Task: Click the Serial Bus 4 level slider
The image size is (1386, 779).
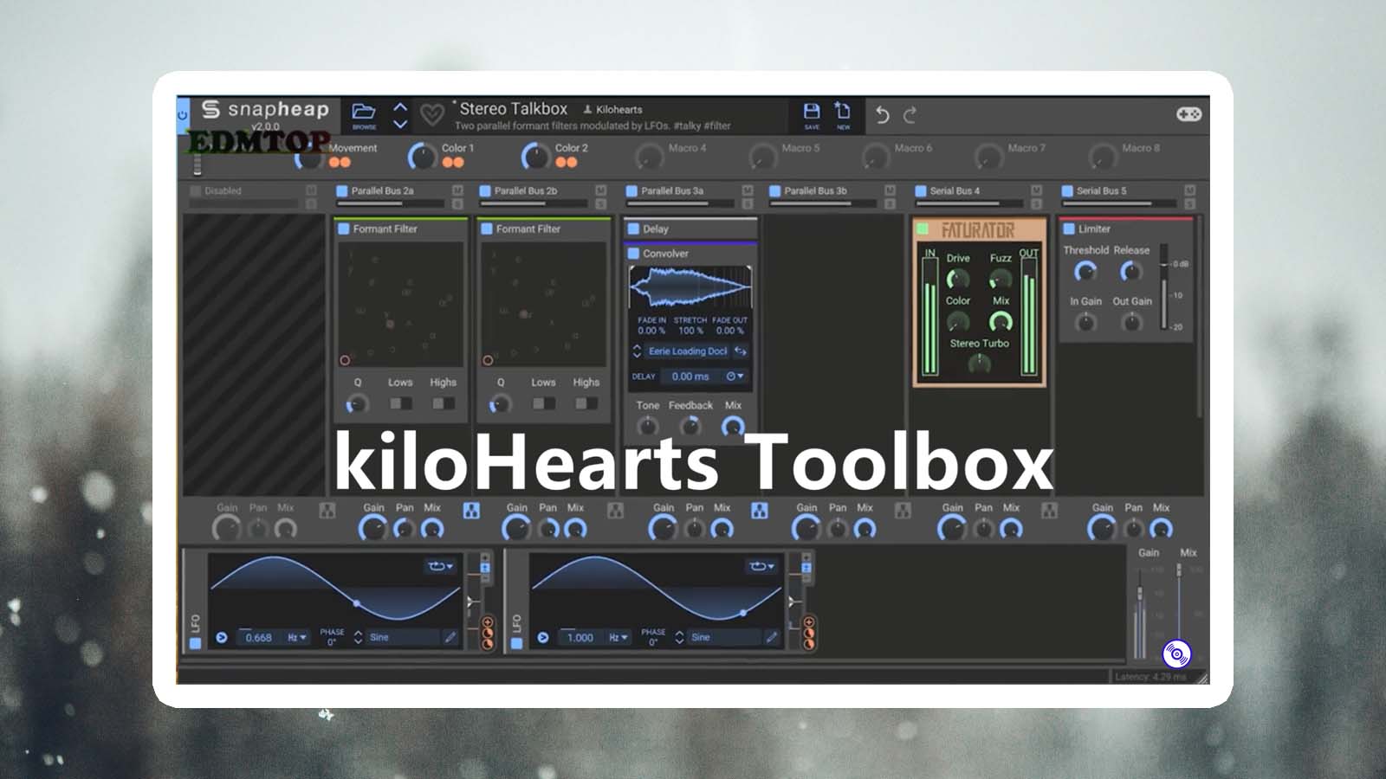Action: [x=970, y=204]
